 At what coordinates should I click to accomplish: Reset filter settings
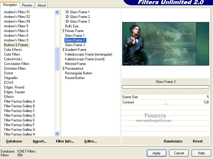click(197, 141)
